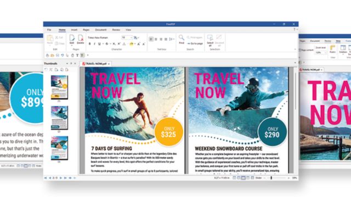351x197 pixels.
Task: Open the Pages ribbon tab
Action: point(86,30)
